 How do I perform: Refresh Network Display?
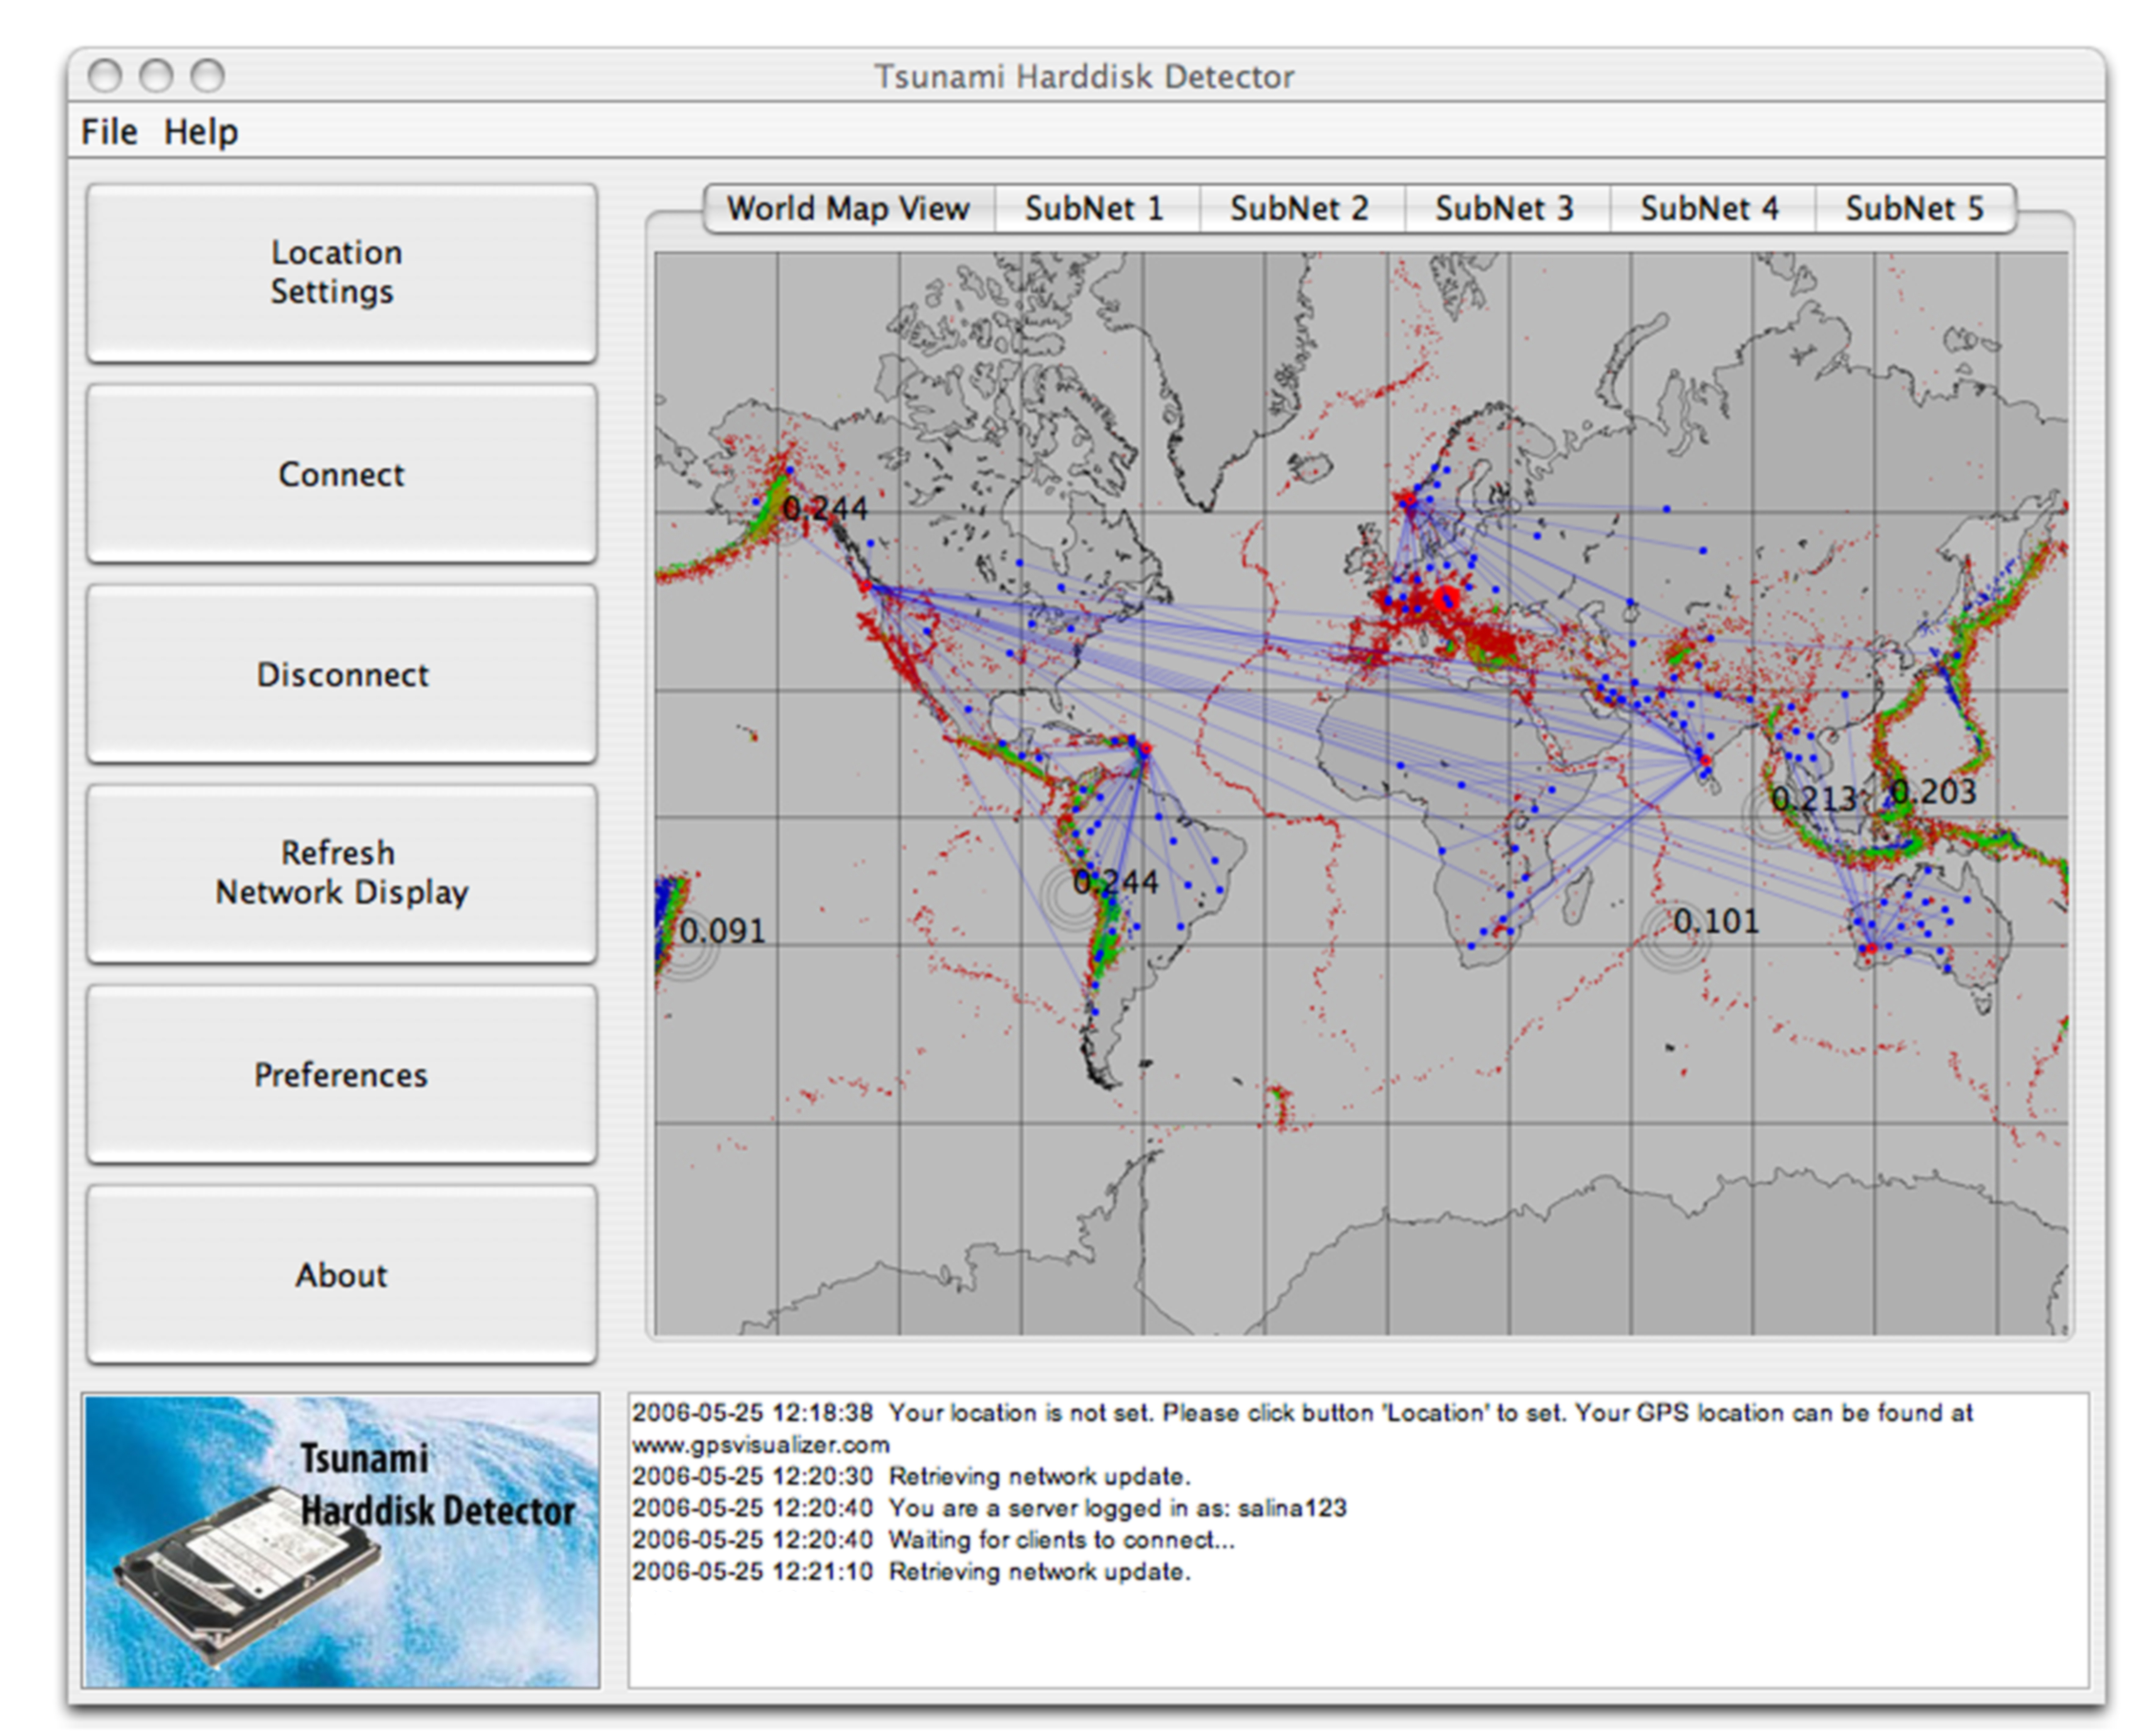click(x=341, y=873)
